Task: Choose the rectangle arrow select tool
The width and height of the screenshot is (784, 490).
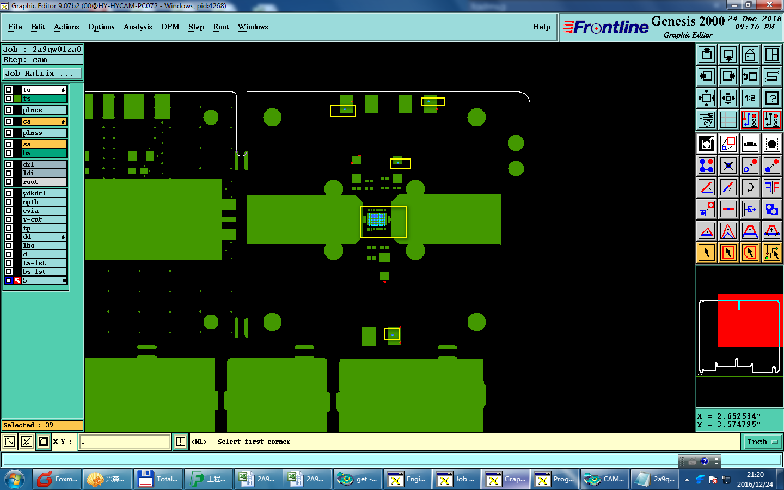Action: point(728,253)
